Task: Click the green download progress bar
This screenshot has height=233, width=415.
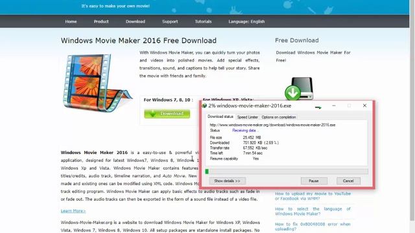Action: [287, 172]
